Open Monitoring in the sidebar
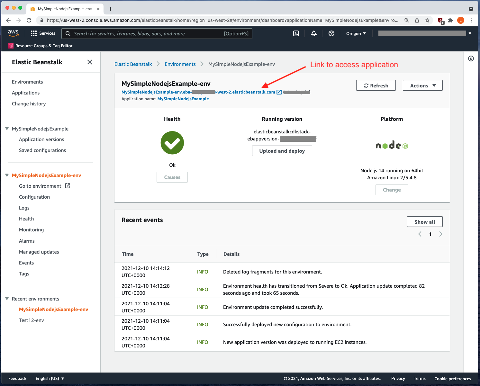480x386 pixels. 31,230
